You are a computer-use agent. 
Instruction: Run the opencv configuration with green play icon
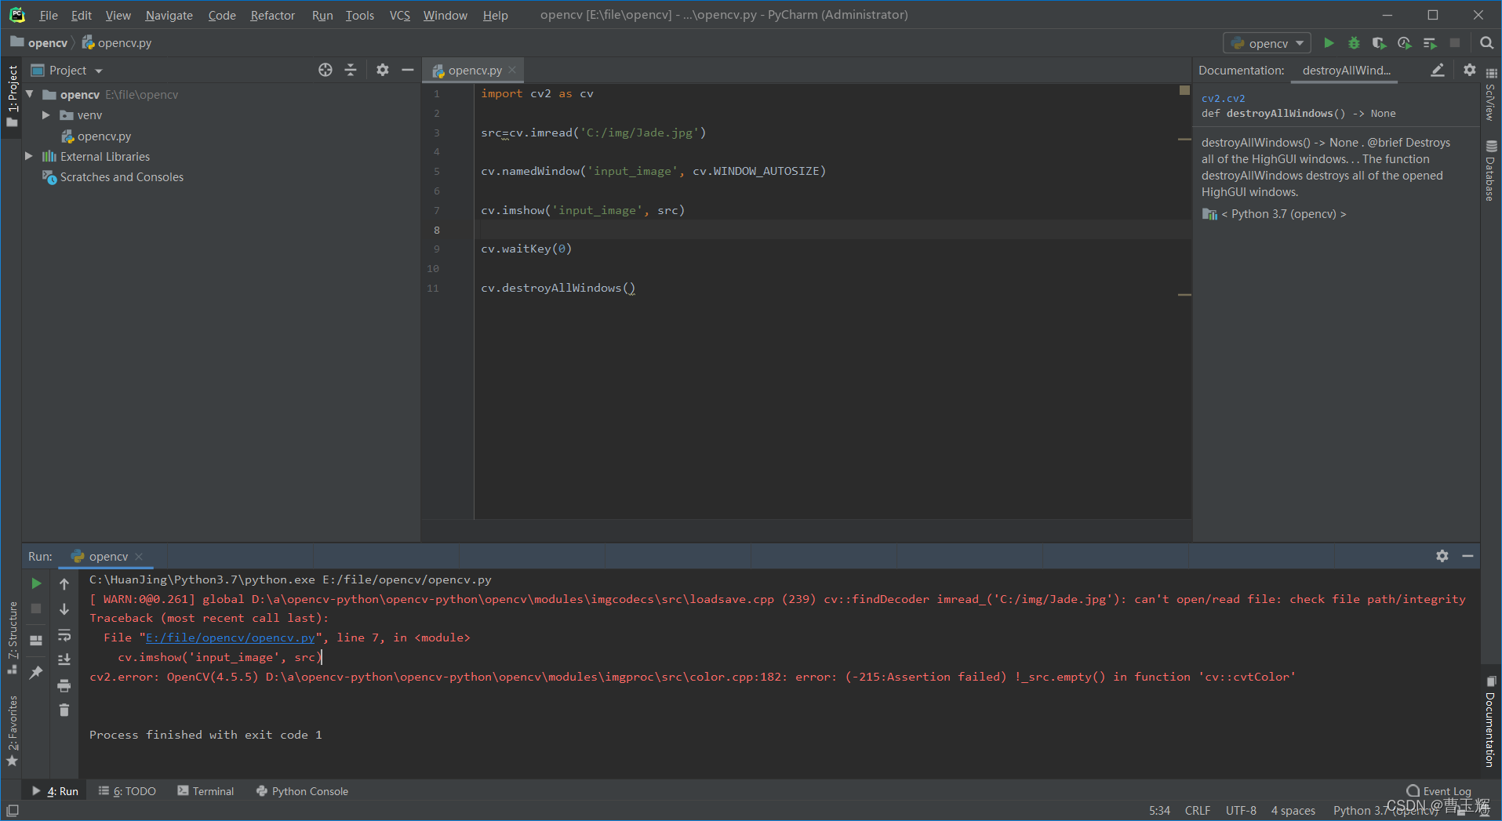pyautogui.click(x=1329, y=43)
